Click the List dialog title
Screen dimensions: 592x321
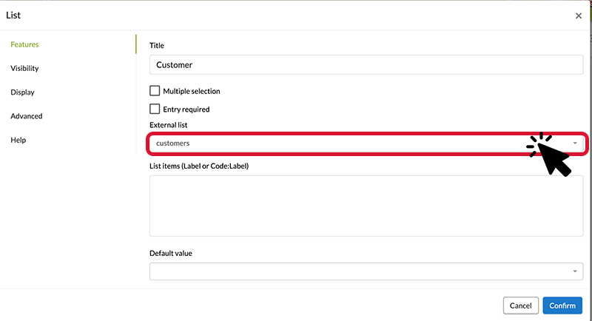(x=13, y=16)
